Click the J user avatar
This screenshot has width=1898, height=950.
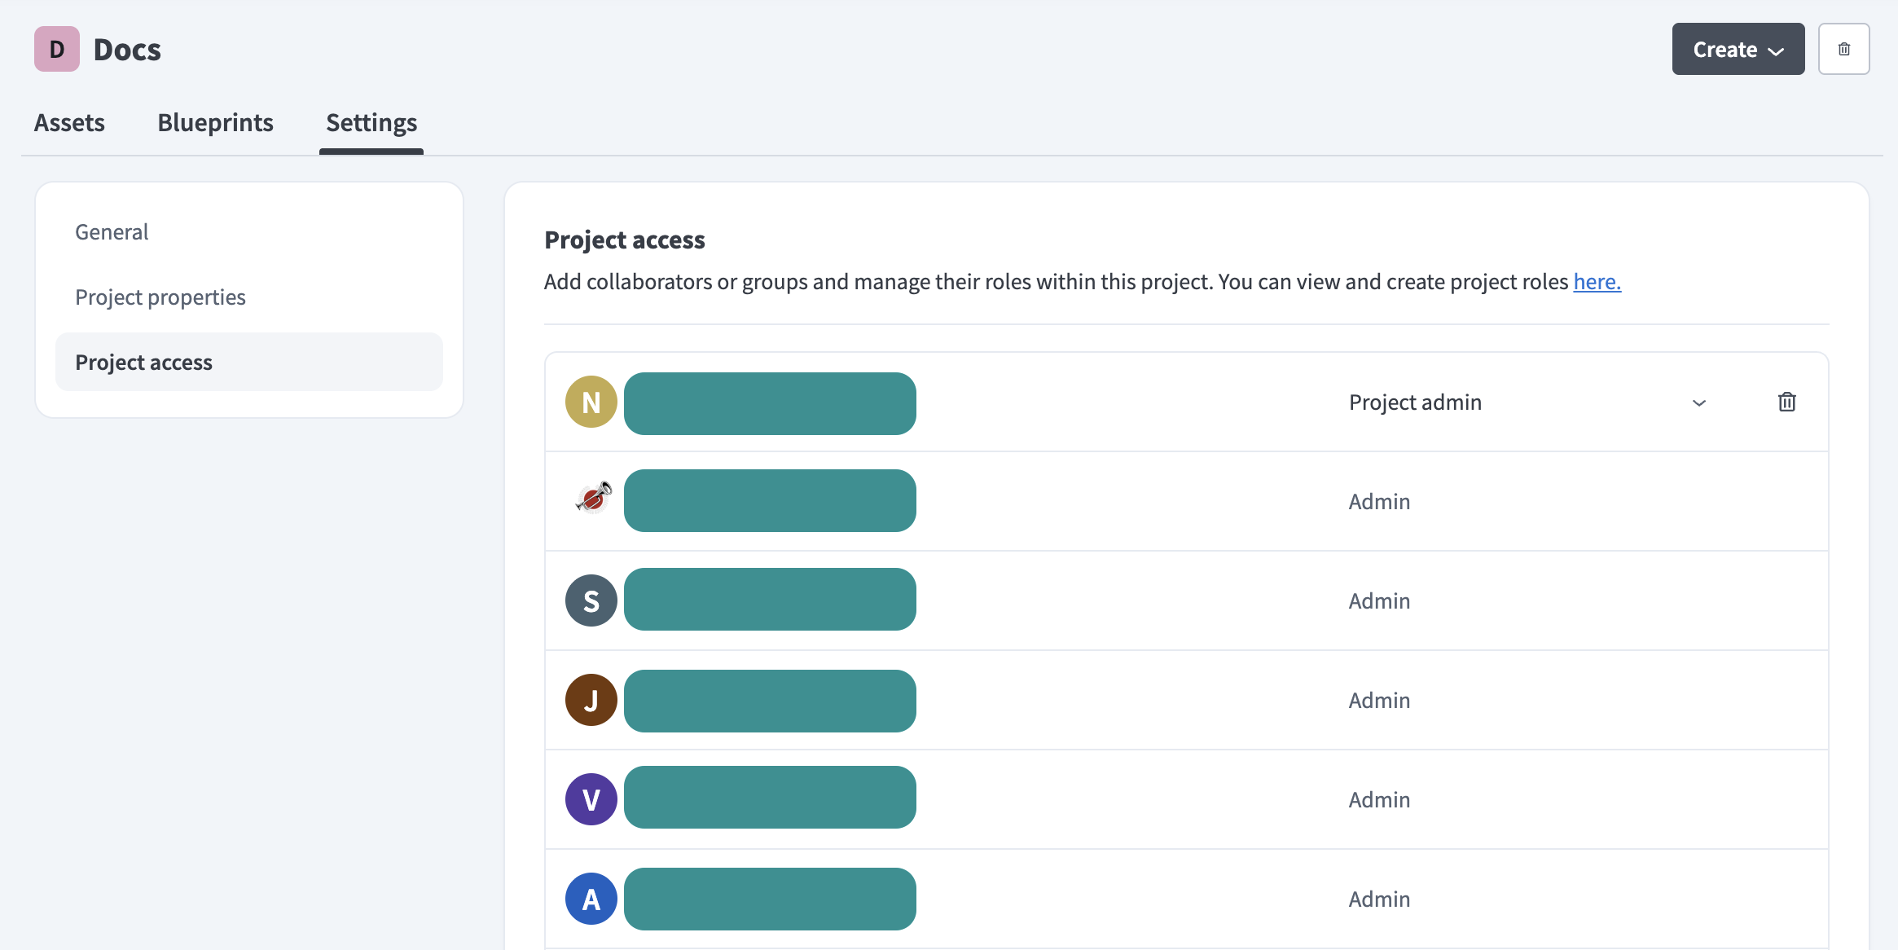[x=591, y=700]
